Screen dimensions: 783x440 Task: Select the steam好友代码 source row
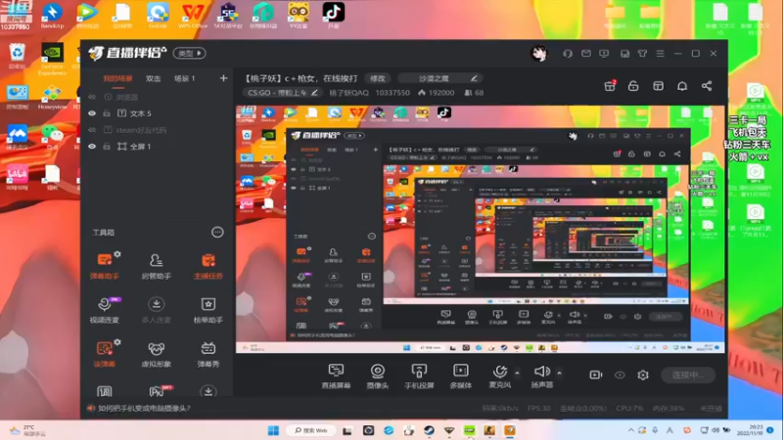point(157,130)
